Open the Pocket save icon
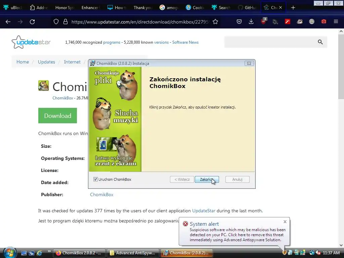Viewport: 344px width, 258px height. tap(239, 22)
